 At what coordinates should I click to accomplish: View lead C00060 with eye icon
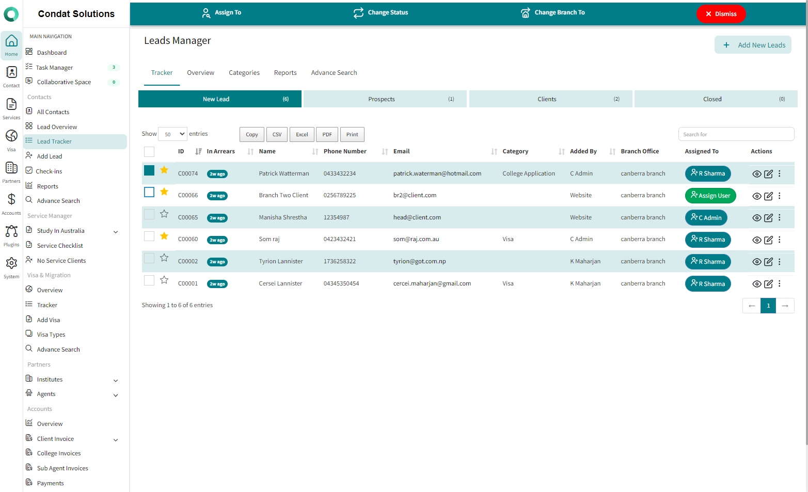coord(756,240)
